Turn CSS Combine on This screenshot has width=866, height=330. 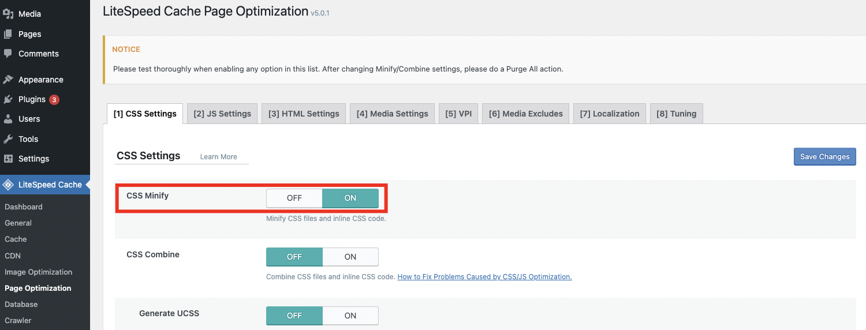point(350,257)
